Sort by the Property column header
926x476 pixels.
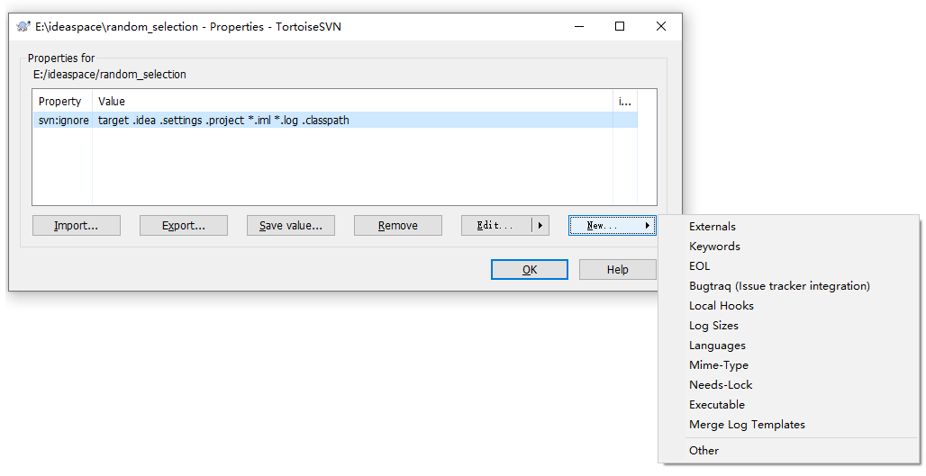point(62,102)
